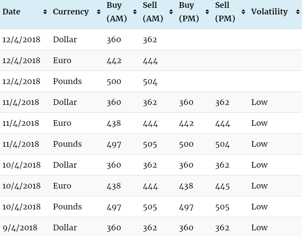Click the Buy (PM) sort arrows icon

click(x=207, y=12)
